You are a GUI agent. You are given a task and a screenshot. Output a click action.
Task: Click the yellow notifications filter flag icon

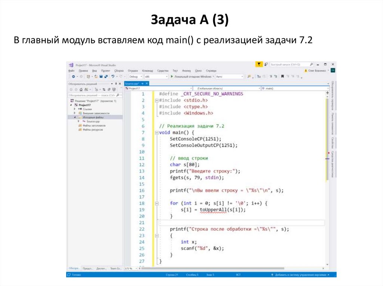[259, 65]
